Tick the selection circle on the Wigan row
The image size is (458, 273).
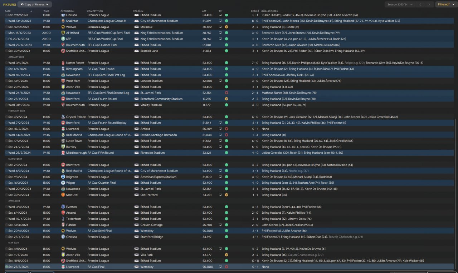(x=6, y=183)
